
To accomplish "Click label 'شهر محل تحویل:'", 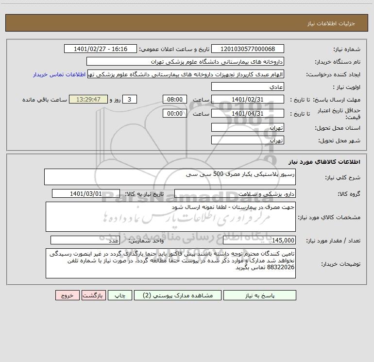I will pyautogui.click(x=340, y=141).
